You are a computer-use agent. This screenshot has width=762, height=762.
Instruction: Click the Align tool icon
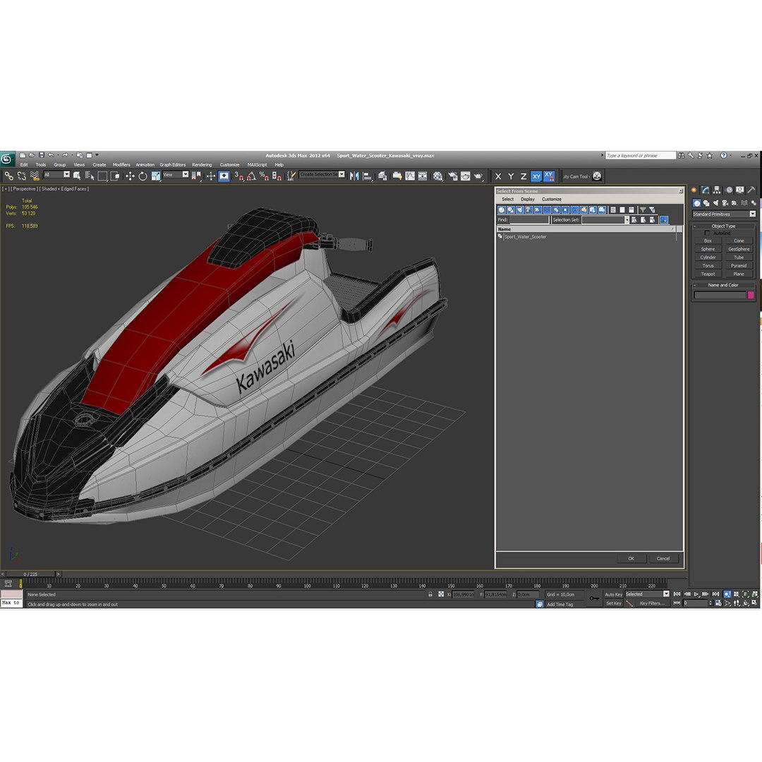click(368, 176)
